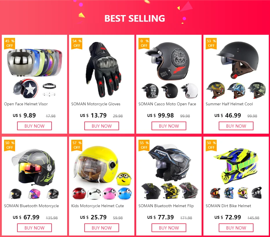Open the yellow kids helmet image

pyautogui.click(x=96, y=165)
